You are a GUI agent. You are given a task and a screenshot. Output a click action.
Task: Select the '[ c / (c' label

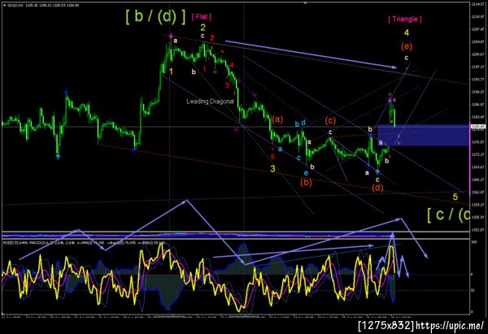click(448, 215)
